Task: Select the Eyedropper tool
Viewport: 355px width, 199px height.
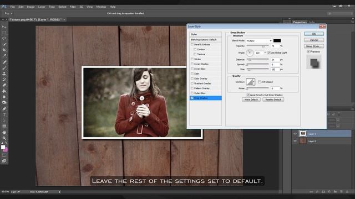Action: [4, 56]
